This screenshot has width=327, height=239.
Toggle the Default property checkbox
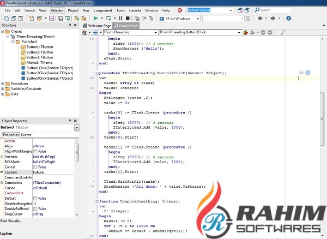(35, 198)
